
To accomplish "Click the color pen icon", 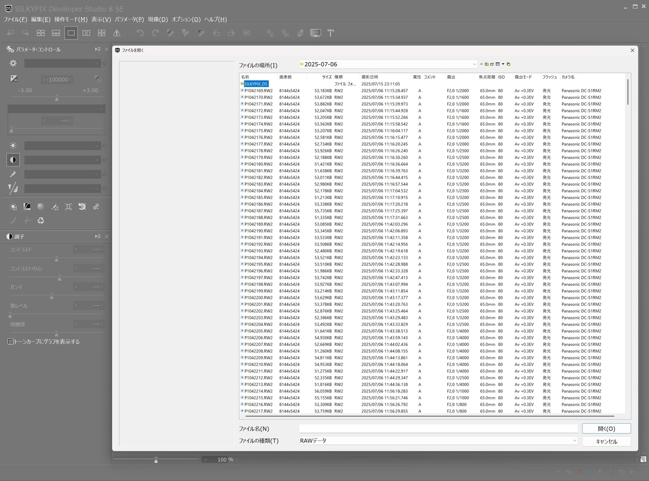I will click(x=14, y=174).
